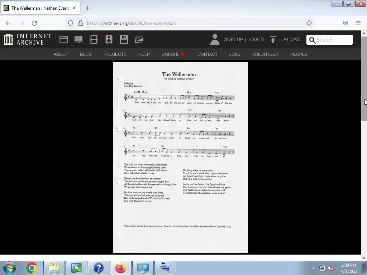This screenshot has height=275, width=367.
Task: Open Firefox application menu
Action: [x=358, y=23]
